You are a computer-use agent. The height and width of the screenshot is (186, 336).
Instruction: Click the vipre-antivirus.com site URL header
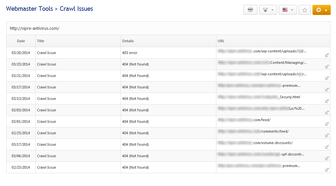34,28
